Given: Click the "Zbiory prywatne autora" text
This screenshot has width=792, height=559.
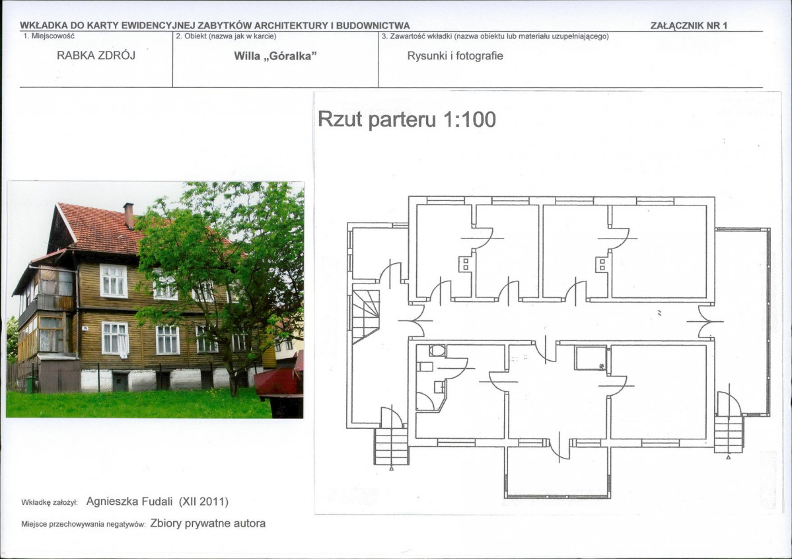Looking at the screenshot, I should tap(208, 523).
